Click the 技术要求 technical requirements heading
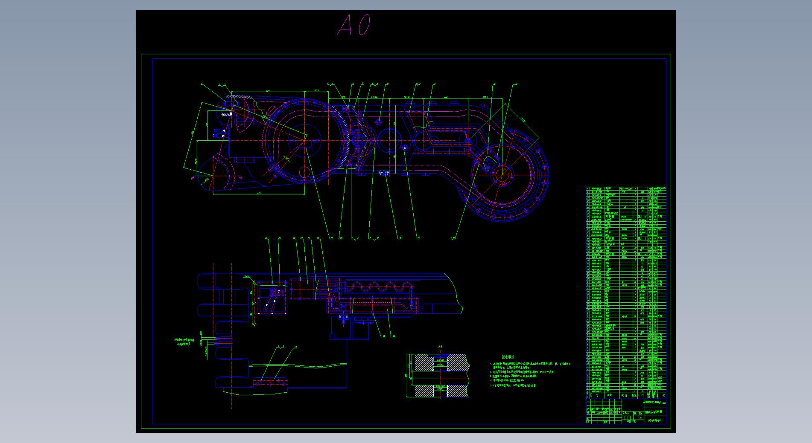The width and height of the screenshot is (812, 443). coord(508,356)
